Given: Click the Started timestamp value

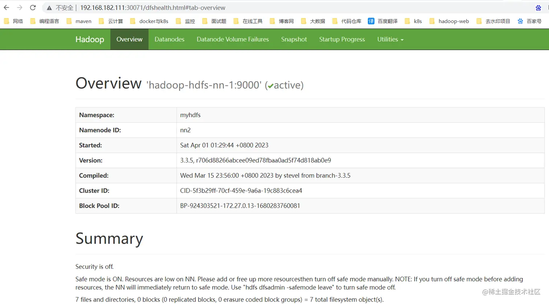Looking at the screenshot, I should pos(224,145).
